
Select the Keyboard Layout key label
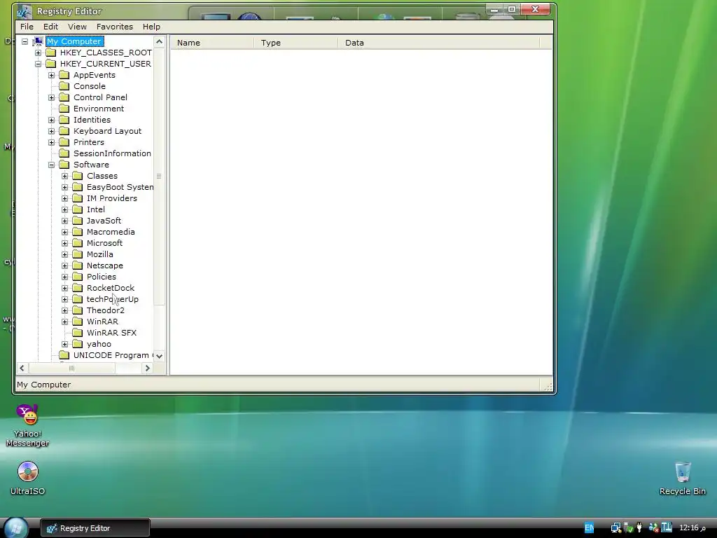tap(107, 131)
